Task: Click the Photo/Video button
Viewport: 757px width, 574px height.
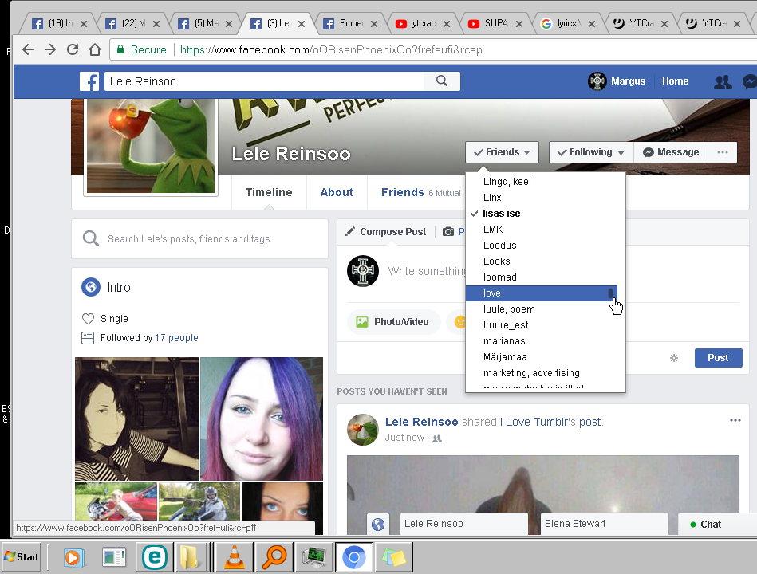Action: pos(393,322)
